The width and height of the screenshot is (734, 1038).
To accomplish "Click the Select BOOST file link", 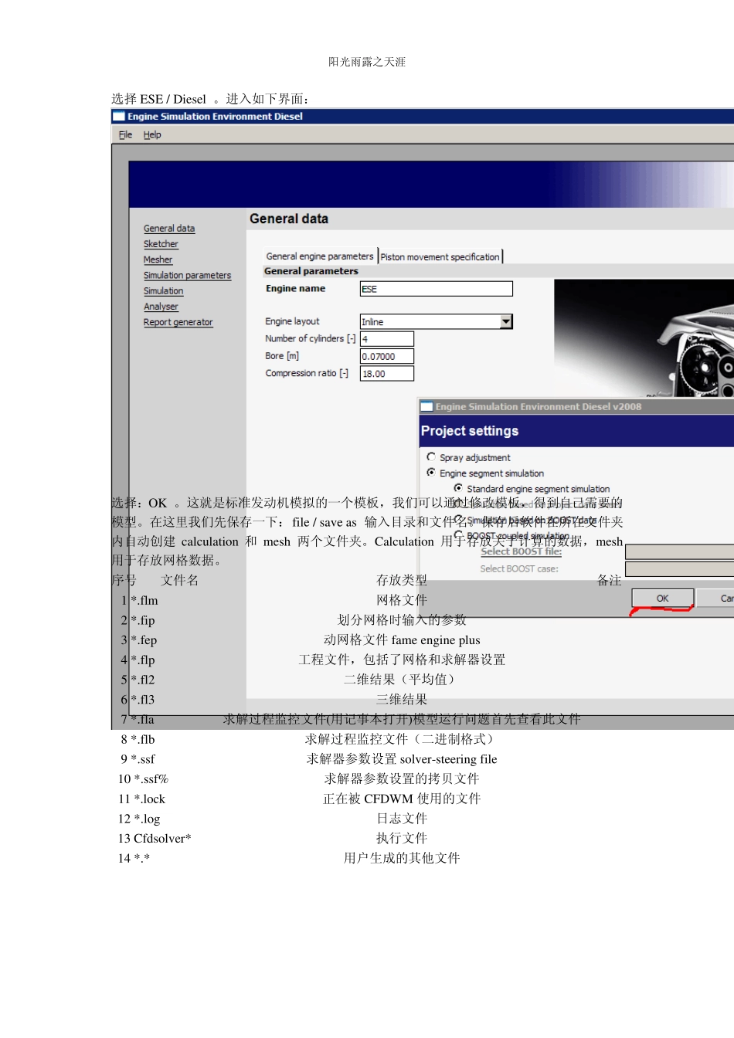I will click(x=521, y=551).
